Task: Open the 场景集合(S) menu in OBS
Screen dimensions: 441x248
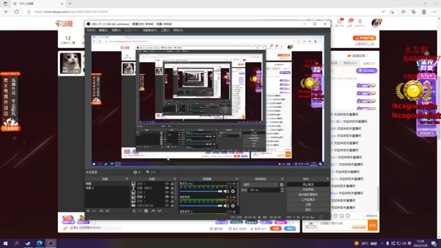Action: pyautogui.click(x=149, y=30)
